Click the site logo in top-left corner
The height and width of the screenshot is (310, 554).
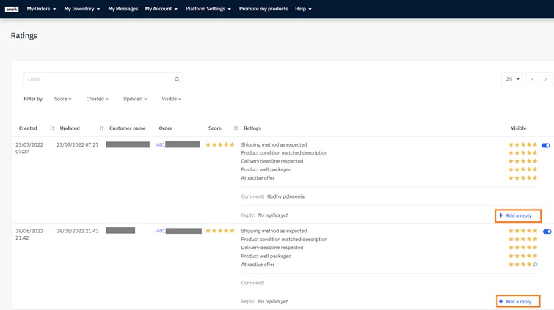coord(12,9)
